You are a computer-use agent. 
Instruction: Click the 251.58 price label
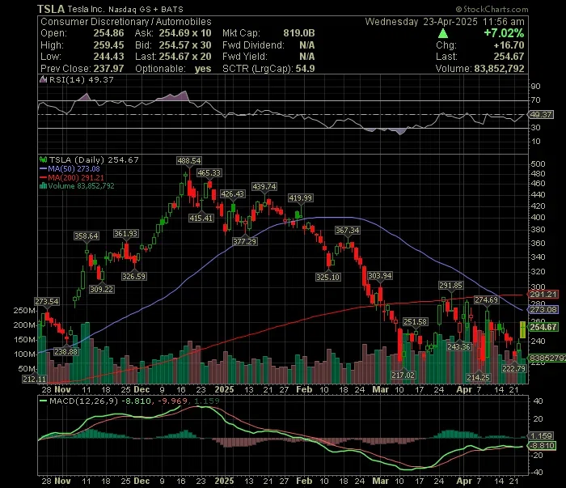click(416, 321)
